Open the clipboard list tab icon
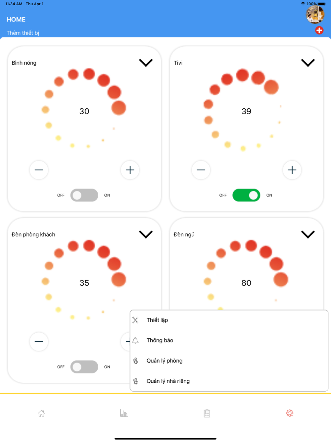The width and height of the screenshot is (331, 442). click(207, 413)
